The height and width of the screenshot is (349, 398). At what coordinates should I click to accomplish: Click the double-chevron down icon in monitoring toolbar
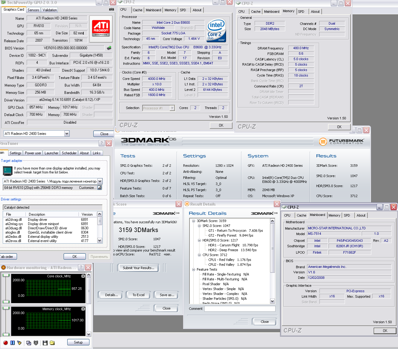36,343
